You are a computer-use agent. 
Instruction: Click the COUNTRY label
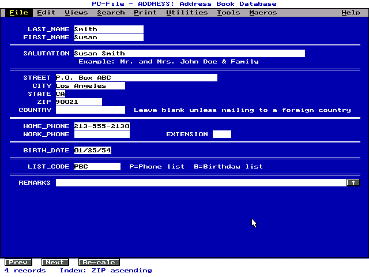point(35,110)
